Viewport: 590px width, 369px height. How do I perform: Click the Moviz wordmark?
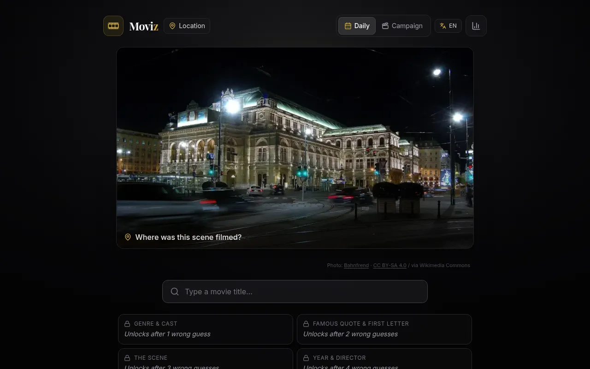144,26
